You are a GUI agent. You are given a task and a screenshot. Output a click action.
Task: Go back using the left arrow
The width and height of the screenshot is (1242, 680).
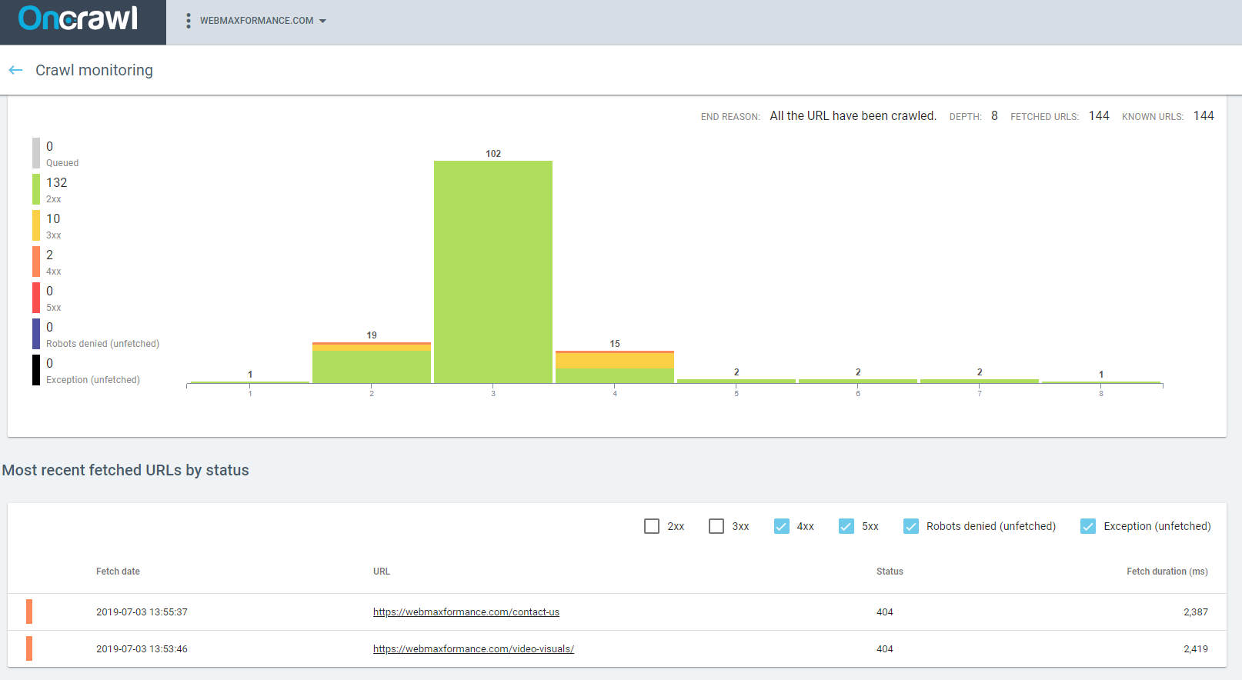(x=15, y=70)
